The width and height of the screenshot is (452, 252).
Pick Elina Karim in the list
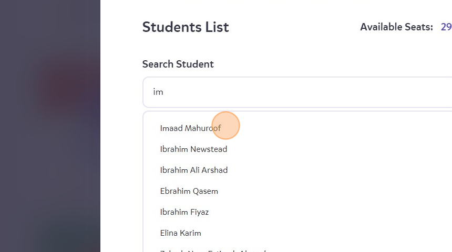(x=180, y=233)
